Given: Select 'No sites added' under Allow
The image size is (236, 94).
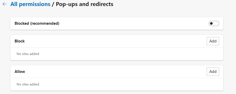Looking at the screenshot, I should point(28,84).
